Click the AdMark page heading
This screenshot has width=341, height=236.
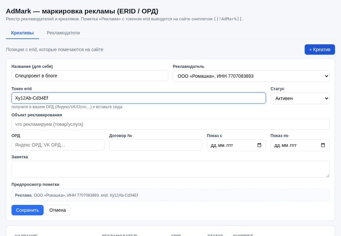coord(82,11)
